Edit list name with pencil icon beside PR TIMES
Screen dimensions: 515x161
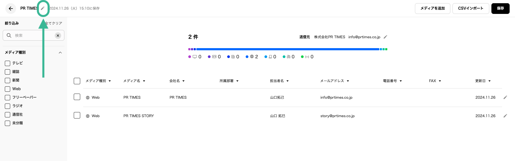(x=43, y=8)
